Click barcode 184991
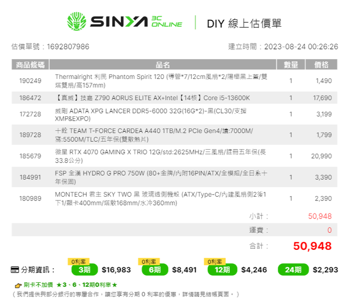This screenshot has width=349, height=308. pos(30,177)
